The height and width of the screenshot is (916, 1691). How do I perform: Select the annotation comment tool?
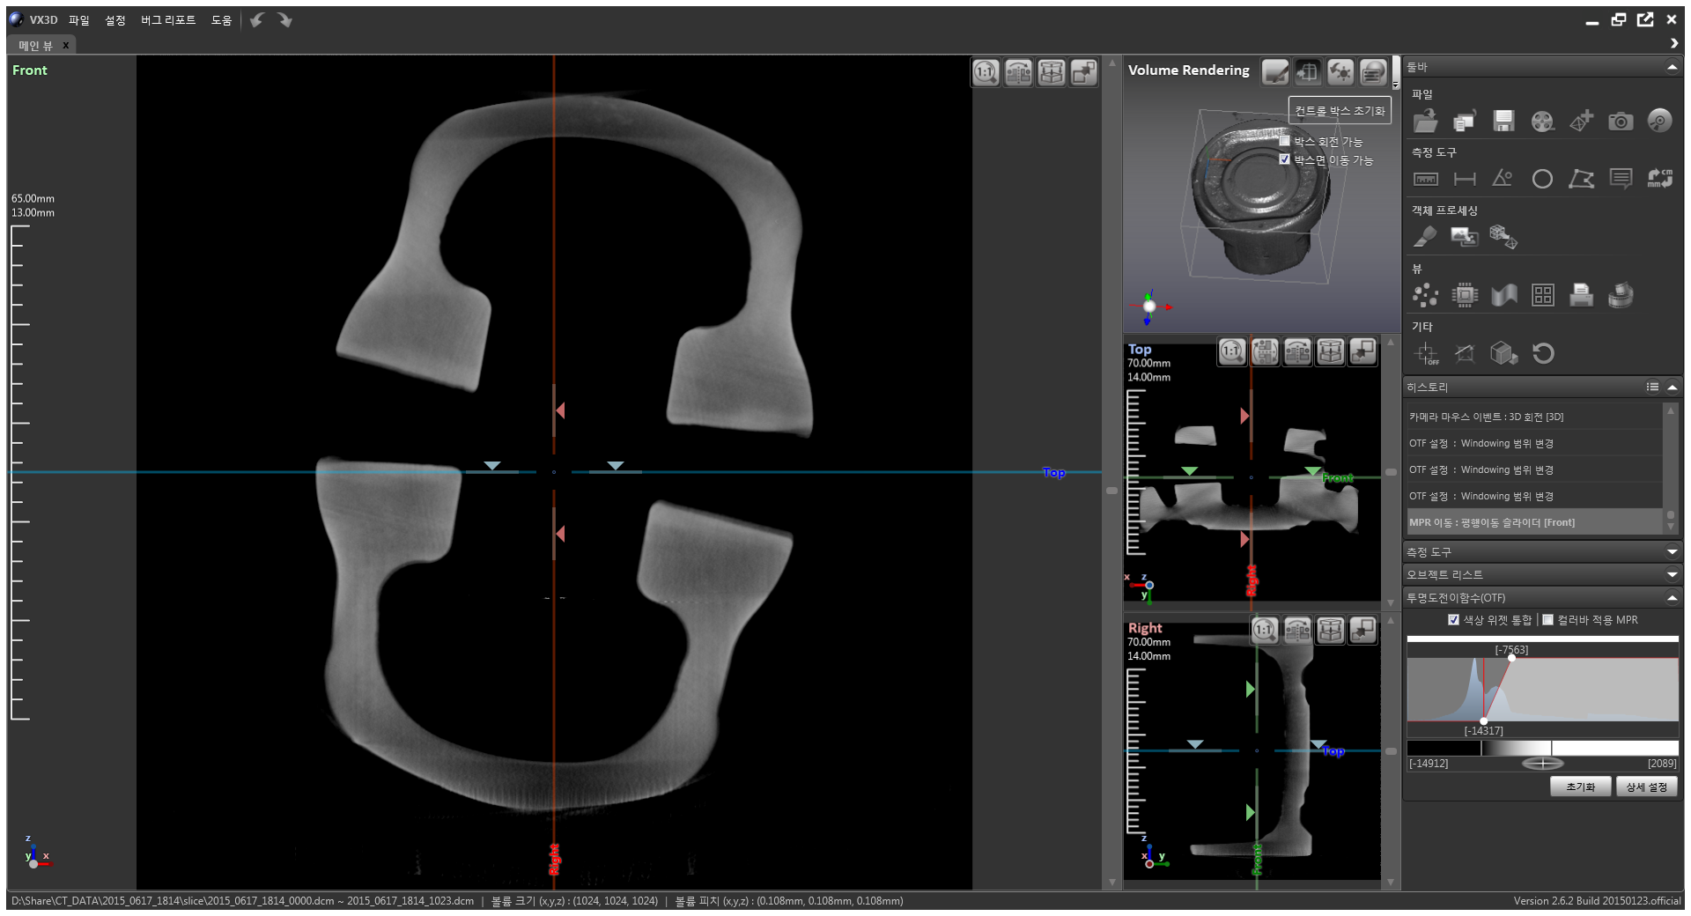click(1621, 179)
